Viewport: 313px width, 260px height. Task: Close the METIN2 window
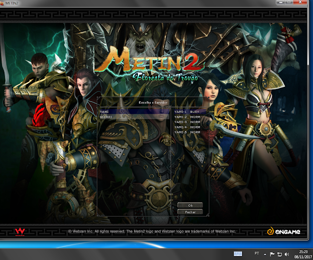pyautogui.click(x=300, y=2)
